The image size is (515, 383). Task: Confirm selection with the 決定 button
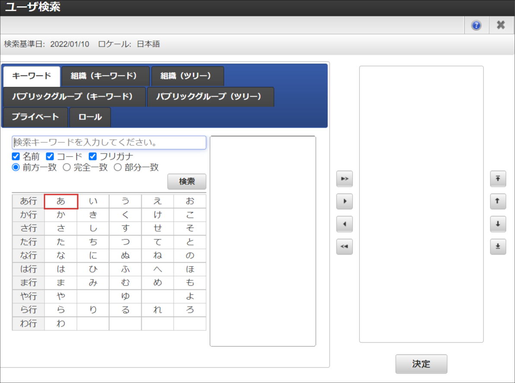421,364
